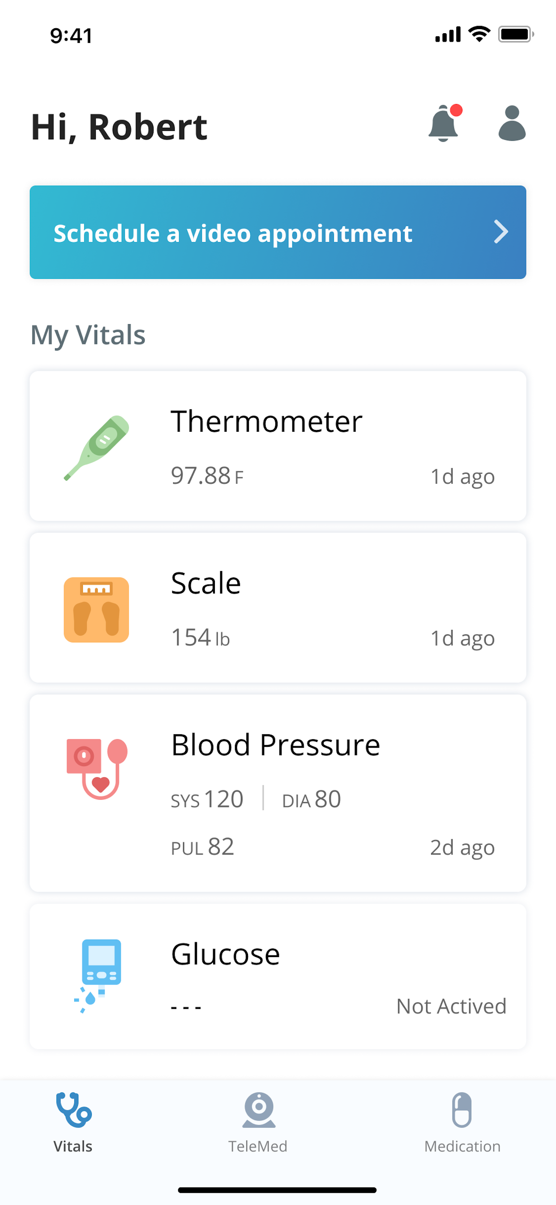Expand the video appointment chevron arrow
The height and width of the screenshot is (1205, 556).
(x=501, y=232)
